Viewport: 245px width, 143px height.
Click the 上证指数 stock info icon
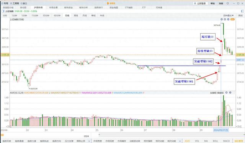(3, 11)
